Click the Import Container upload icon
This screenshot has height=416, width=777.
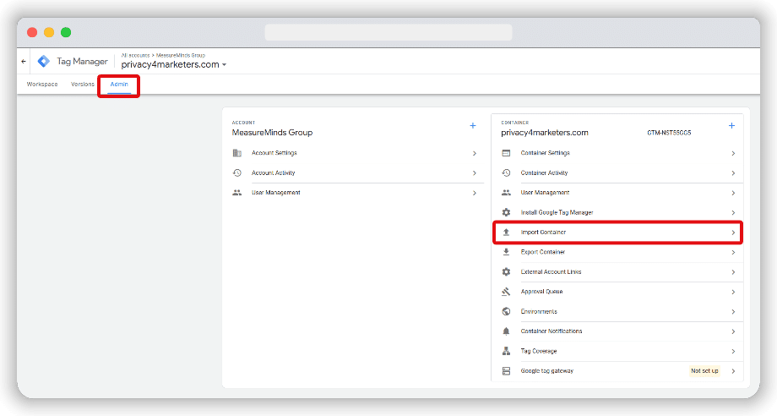coord(506,232)
